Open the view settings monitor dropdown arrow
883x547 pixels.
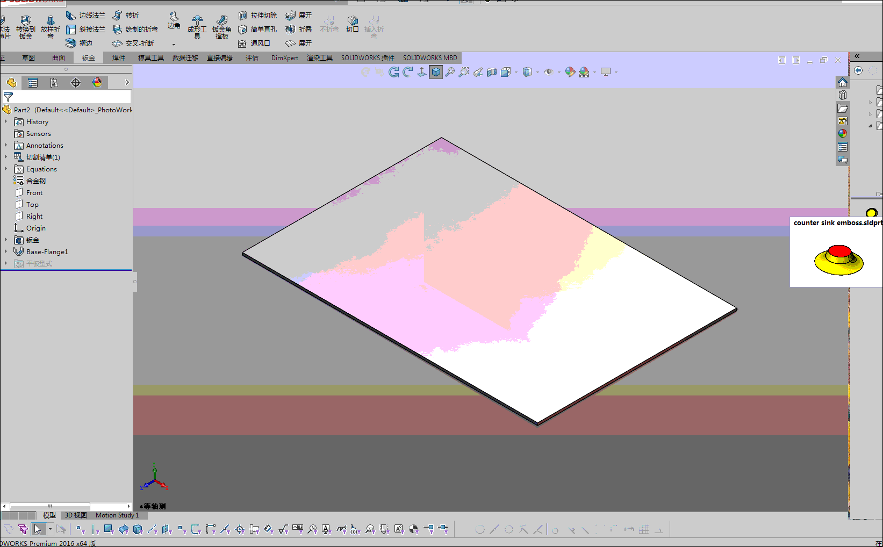pos(616,72)
